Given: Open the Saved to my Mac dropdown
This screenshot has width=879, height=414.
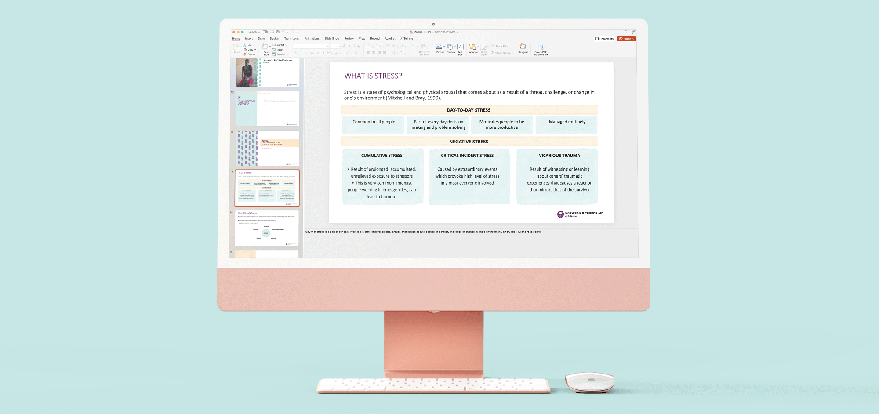Looking at the screenshot, I should 457,32.
